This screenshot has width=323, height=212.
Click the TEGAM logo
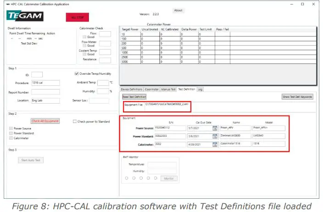click(25, 16)
